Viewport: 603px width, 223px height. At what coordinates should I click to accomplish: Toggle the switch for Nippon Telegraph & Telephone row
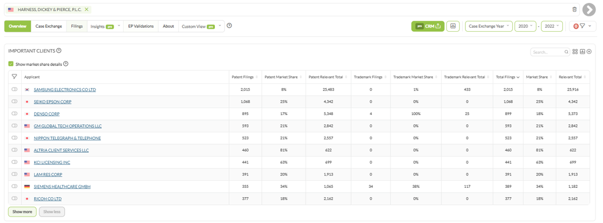15,137
